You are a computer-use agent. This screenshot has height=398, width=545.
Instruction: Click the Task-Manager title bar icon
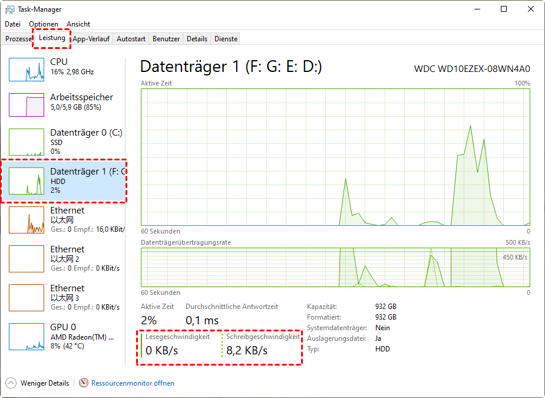pyautogui.click(x=9, y=9)
